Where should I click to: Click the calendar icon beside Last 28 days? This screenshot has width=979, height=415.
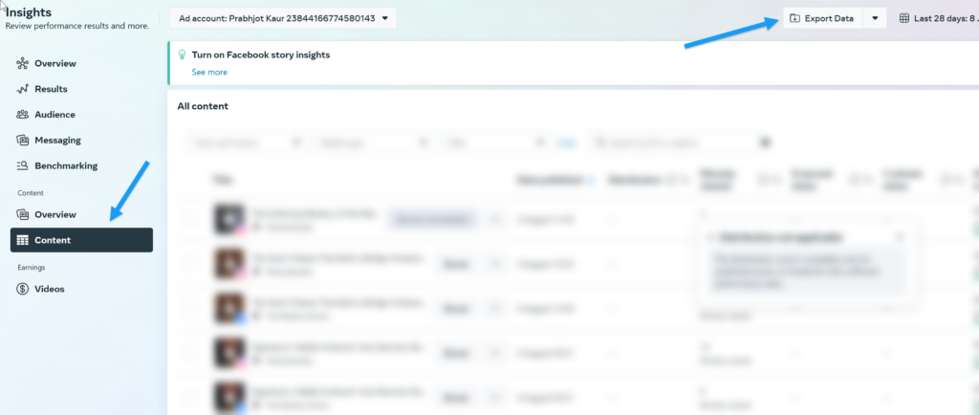(904, 18)
